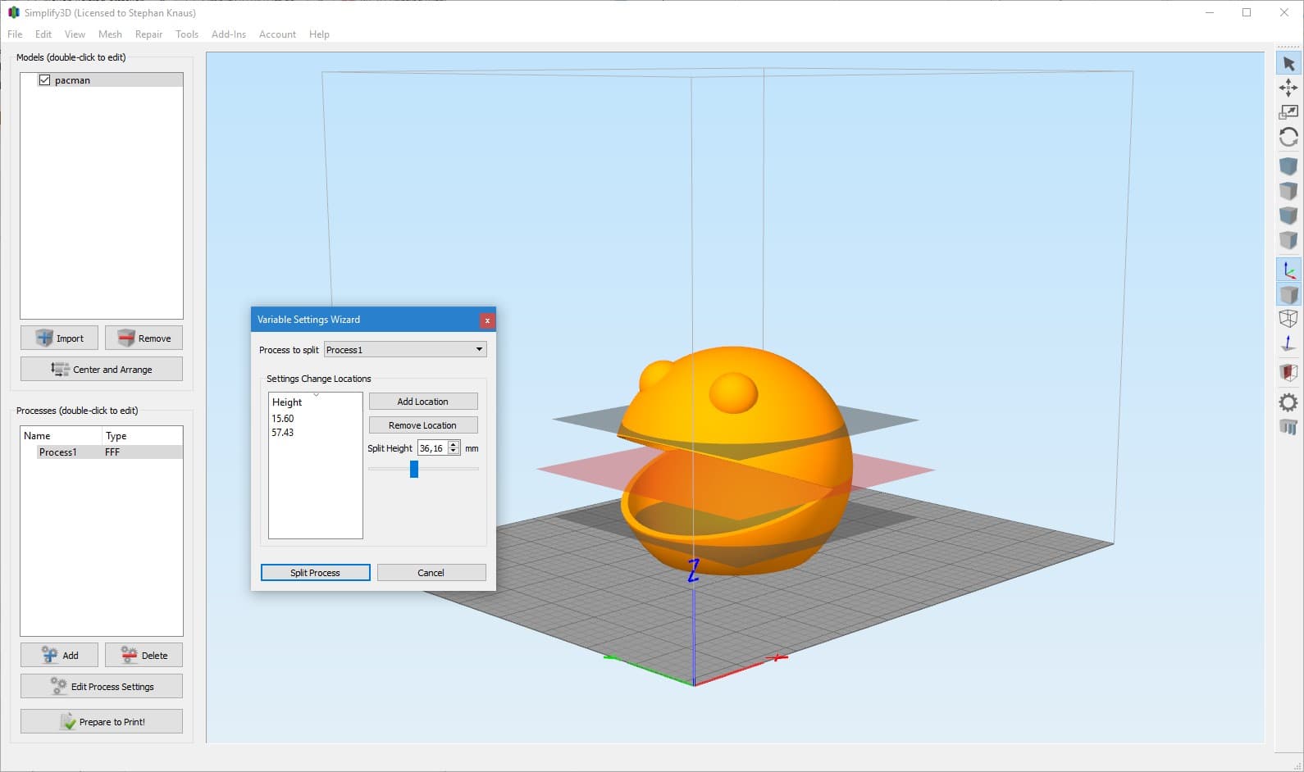This screenshot has height=772, width=1304.
Task: Toggle the coordinate axes display icon
Action: point(1288,270)
